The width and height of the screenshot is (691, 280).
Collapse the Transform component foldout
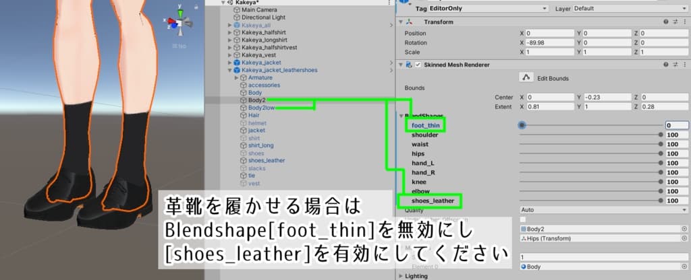(401, 22)
